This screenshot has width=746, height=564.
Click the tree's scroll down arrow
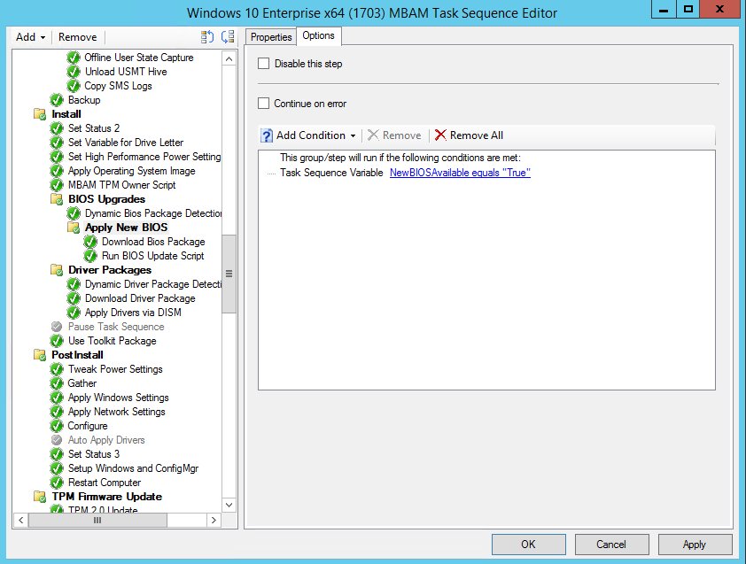pos(229,505)
